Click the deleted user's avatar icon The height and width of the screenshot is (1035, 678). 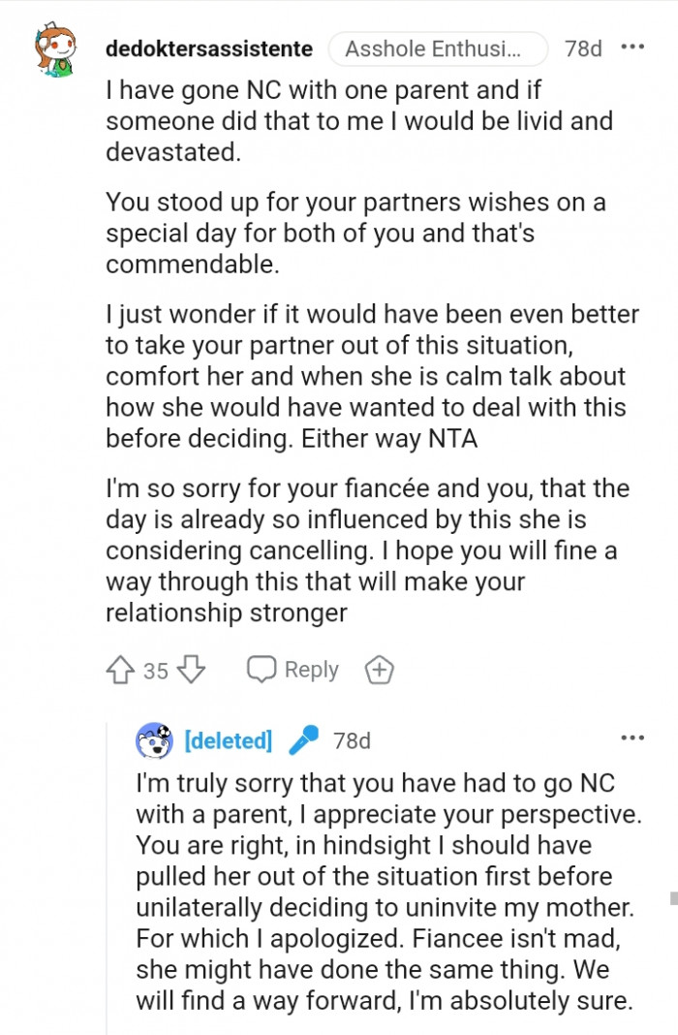coord(155,740)
